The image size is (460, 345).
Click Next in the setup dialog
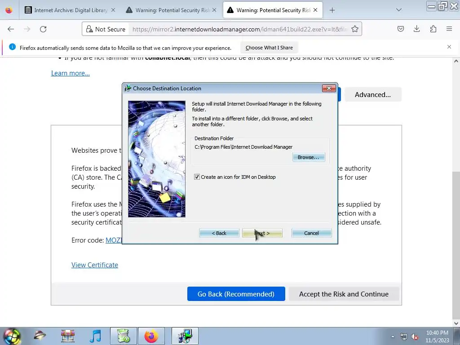(262, 233)
